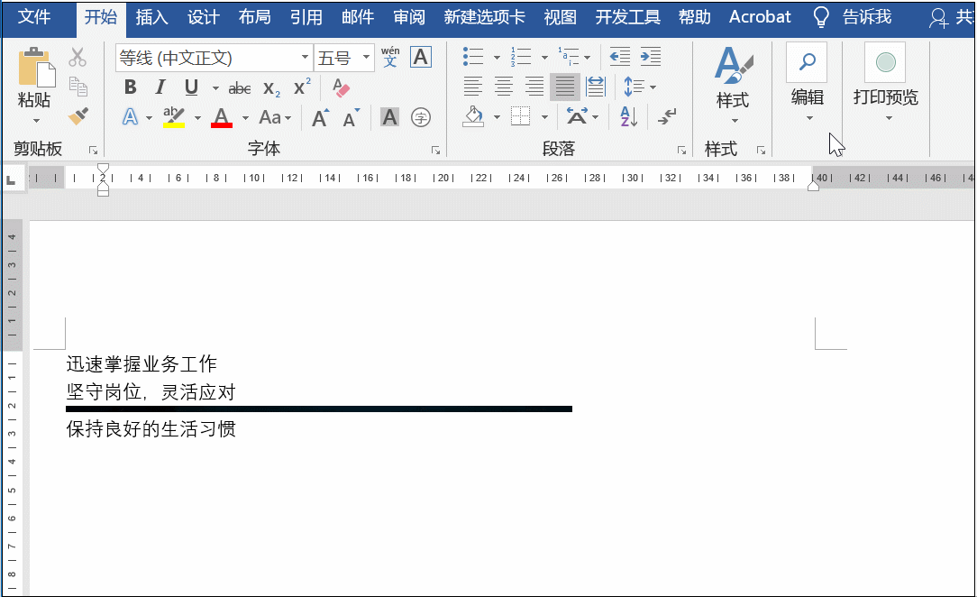Open the 文件 File tab
Image resolution: width=977 pixels, height=597 pixels.
coord(34,17)
